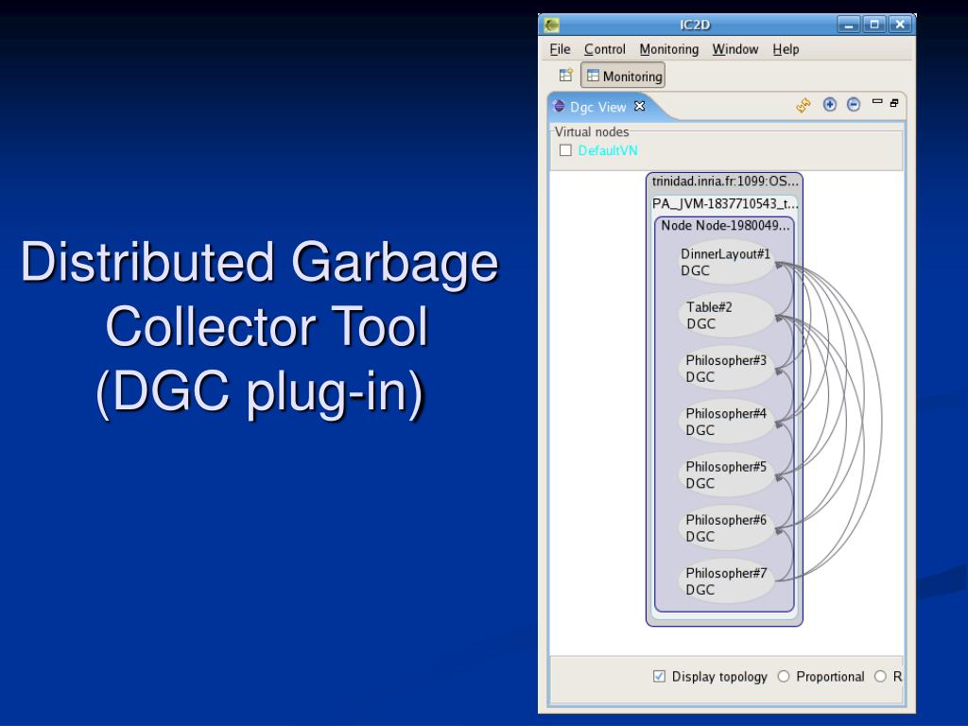Screen dimensions: 968x726
Task: Minimize the Dgc View panel
Action: click(x=877, y=101)
